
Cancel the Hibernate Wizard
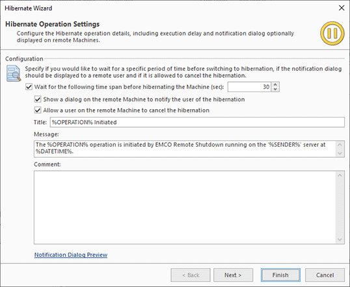coord(325,275)
